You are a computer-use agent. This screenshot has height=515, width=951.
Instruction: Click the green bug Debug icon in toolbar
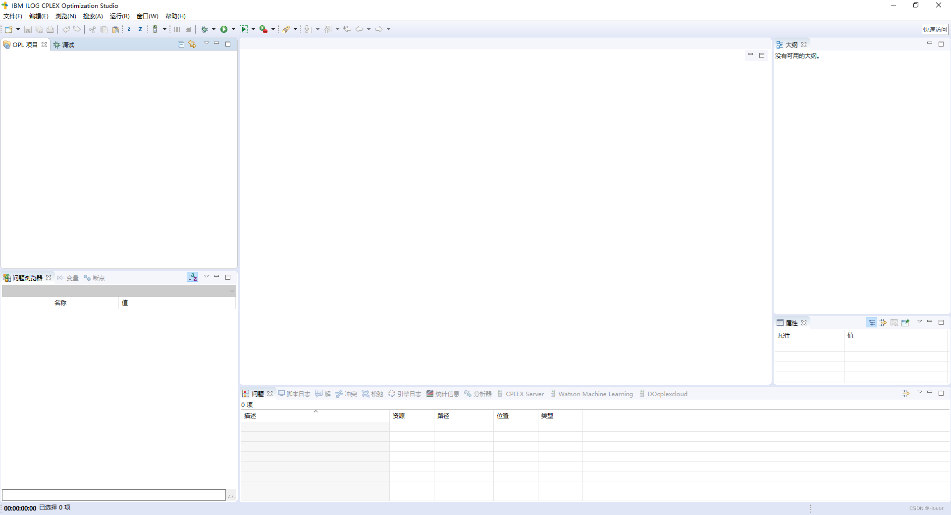(204, 29)
